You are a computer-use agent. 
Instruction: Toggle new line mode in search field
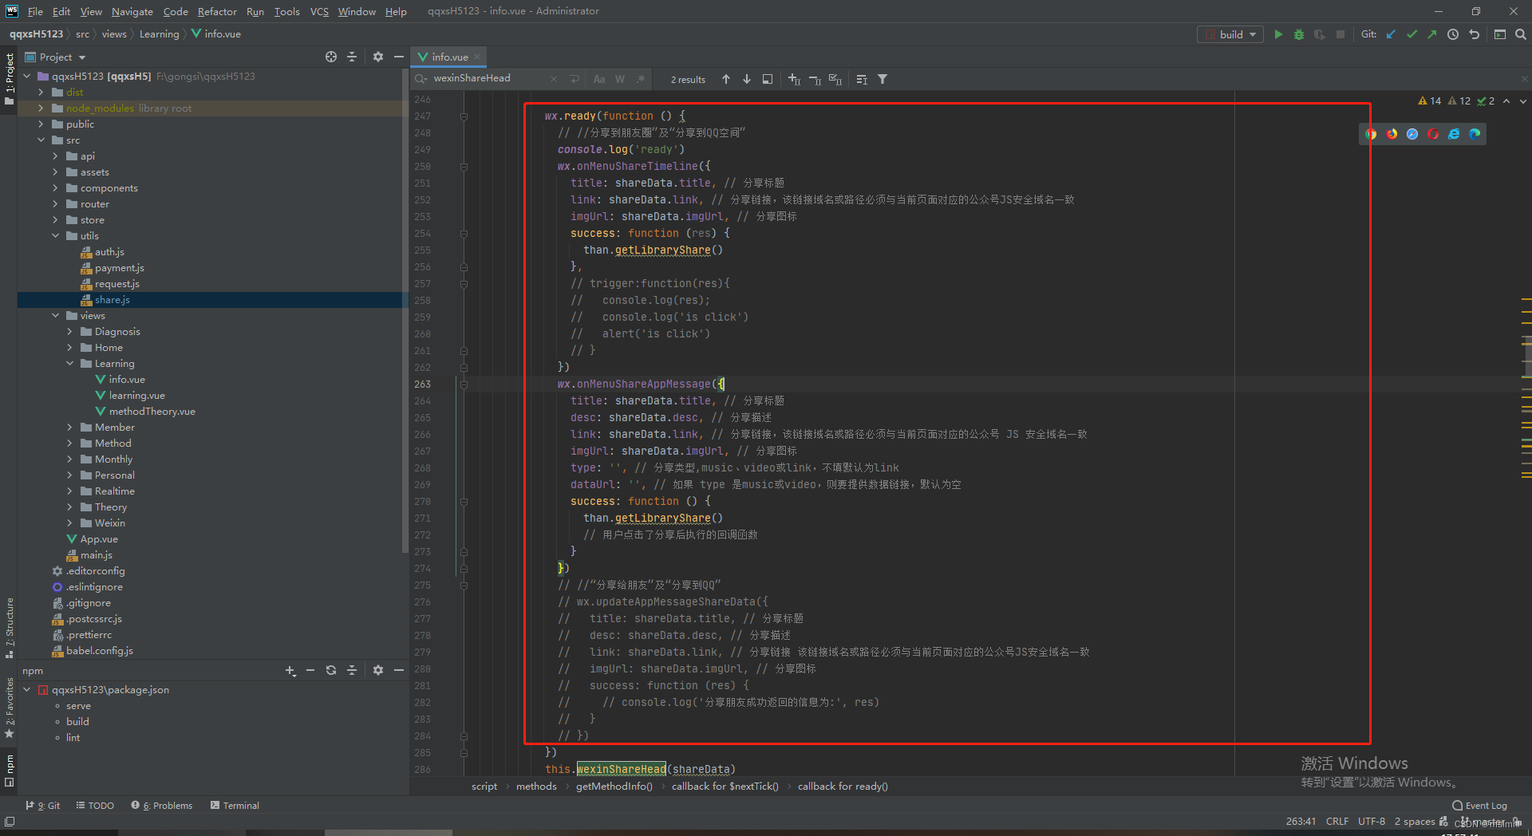(574, 79)
